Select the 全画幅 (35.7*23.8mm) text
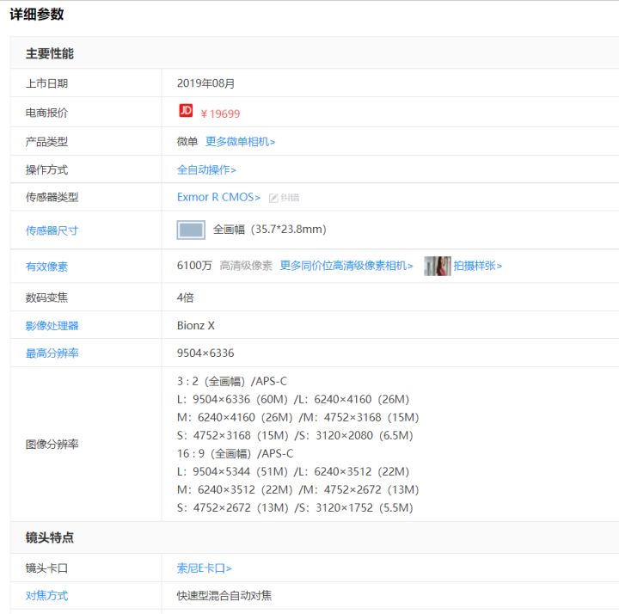This screenshot has height=614, width=619. click(x=270, y=230)
